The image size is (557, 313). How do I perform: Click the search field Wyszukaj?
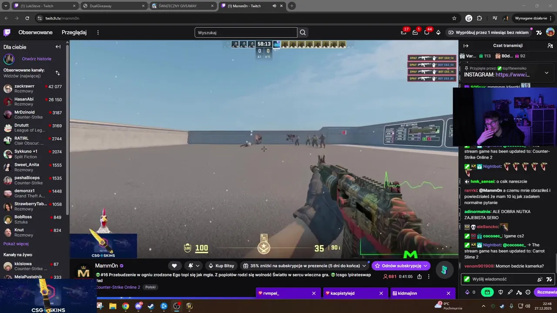pyautogui.click(x=246, y=33)
